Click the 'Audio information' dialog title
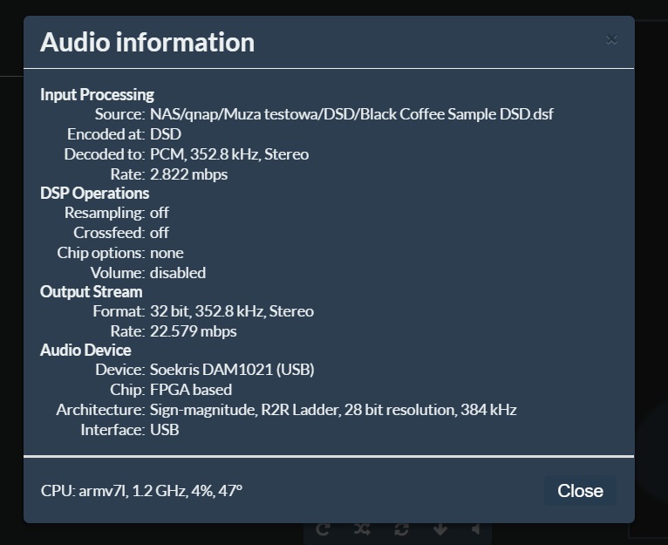 147,42
